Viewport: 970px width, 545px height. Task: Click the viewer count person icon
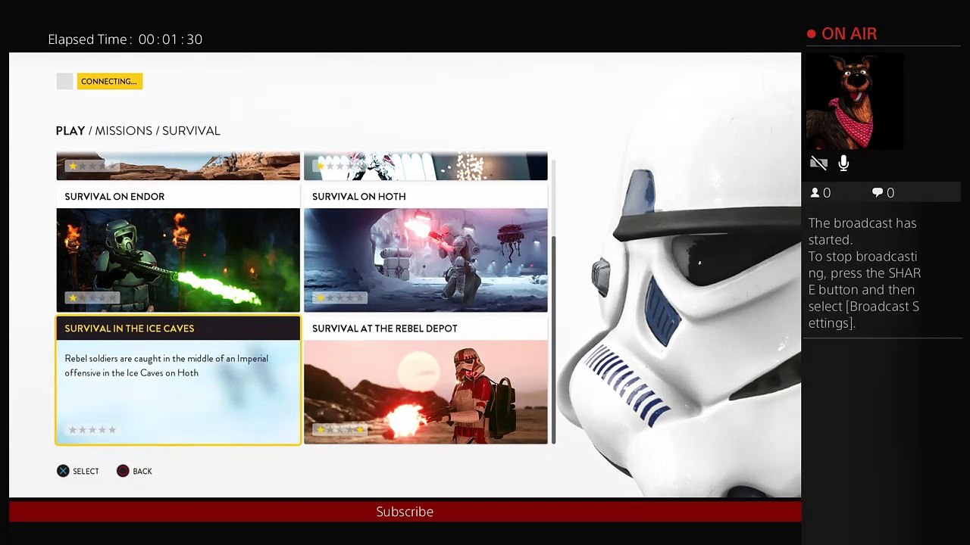(815, 193)
